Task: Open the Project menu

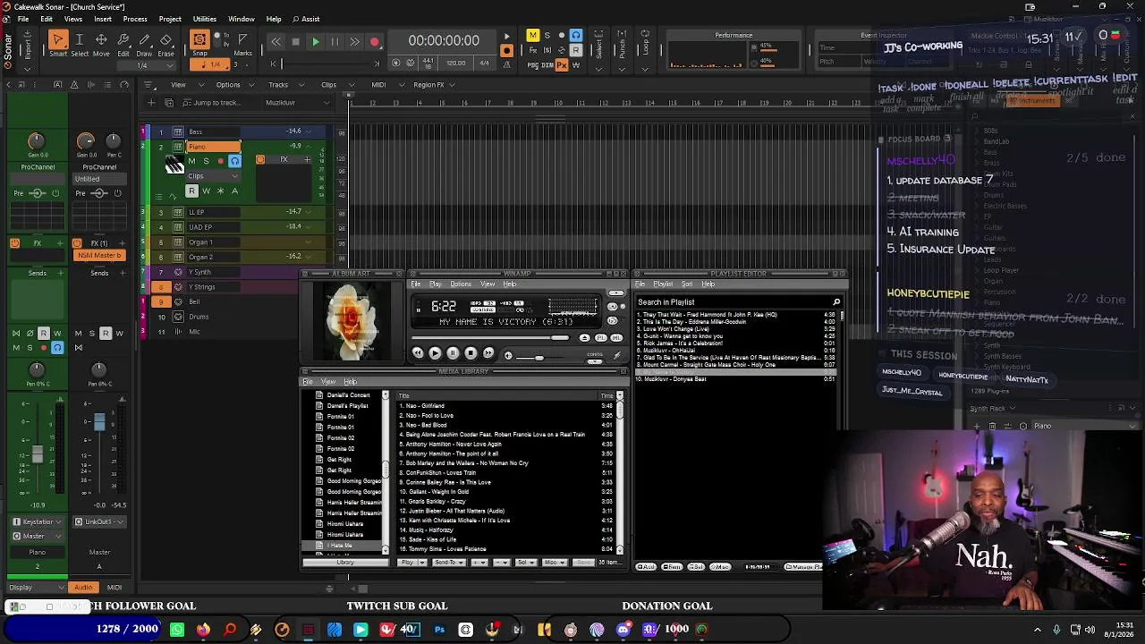Action: point(170,19)
